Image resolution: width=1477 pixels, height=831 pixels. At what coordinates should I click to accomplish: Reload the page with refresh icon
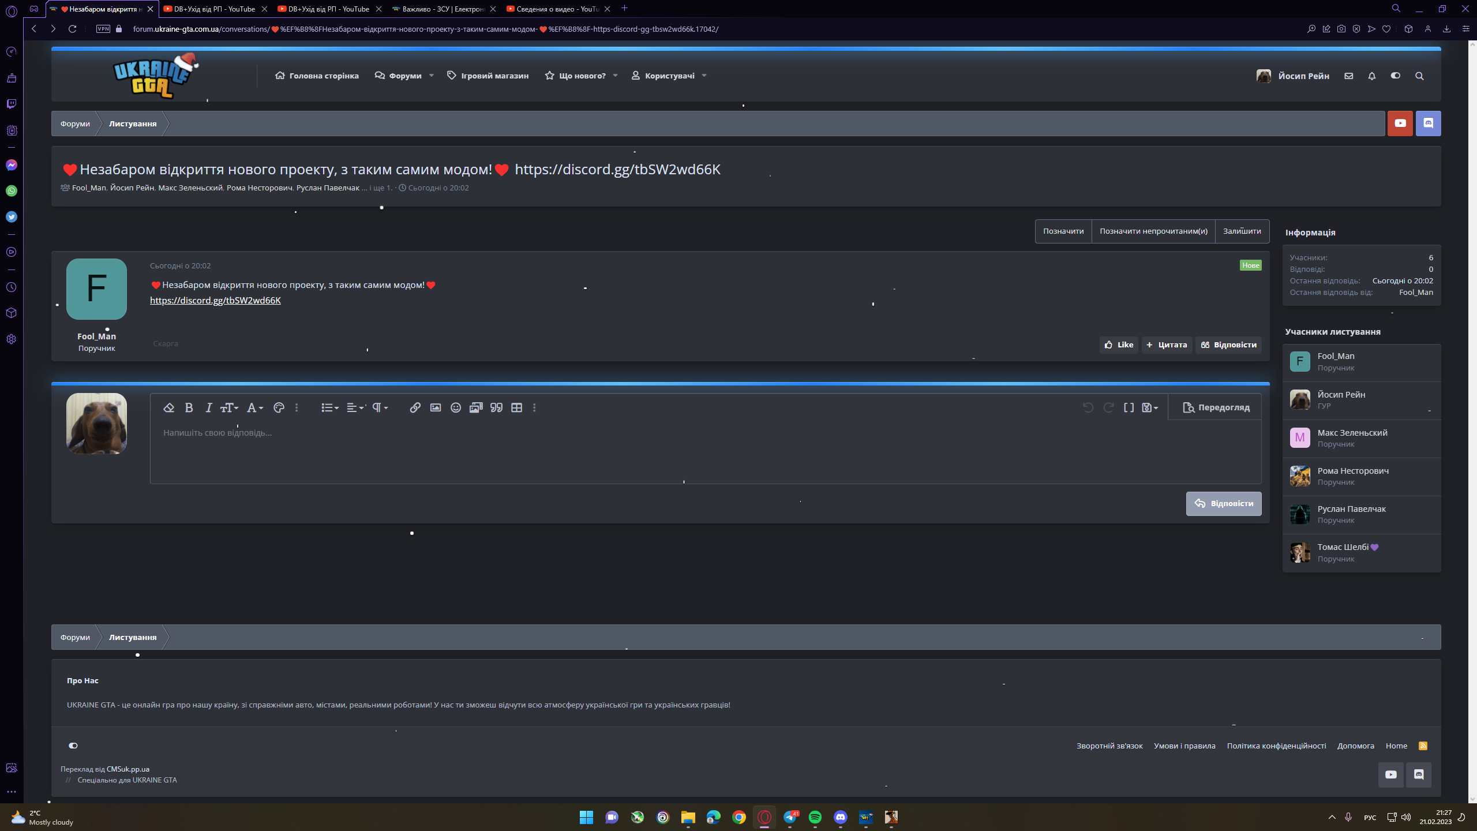[x=72, y=29]
